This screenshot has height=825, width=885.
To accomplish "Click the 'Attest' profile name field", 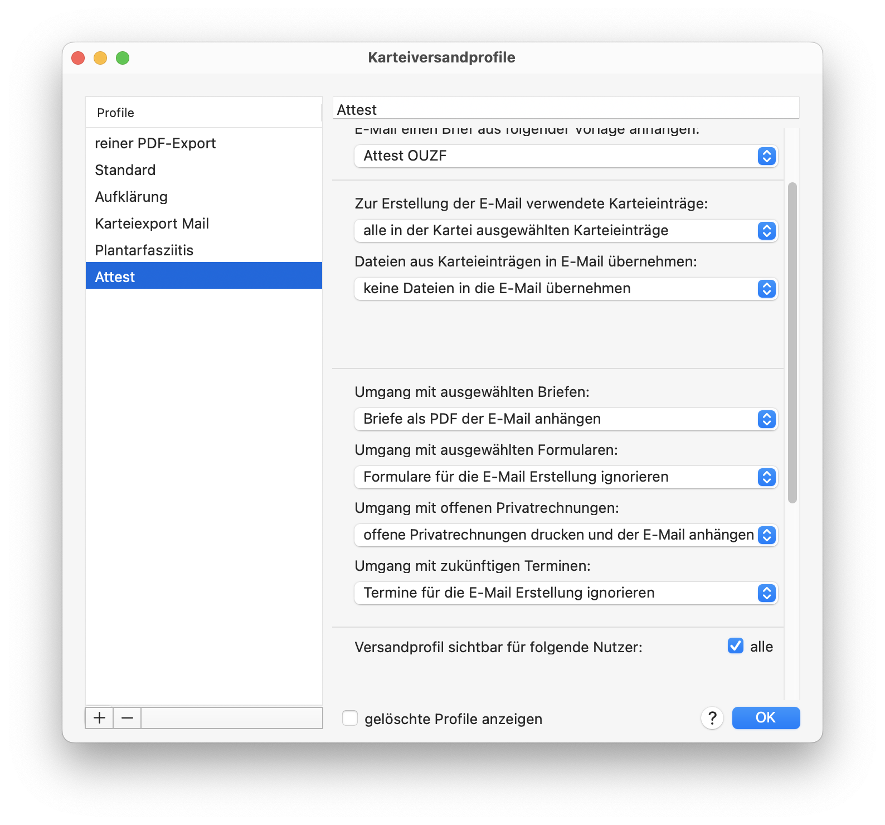I will click(566, 109).
